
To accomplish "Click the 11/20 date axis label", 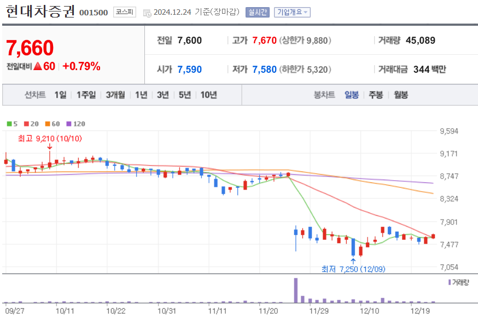I will 269,311.
